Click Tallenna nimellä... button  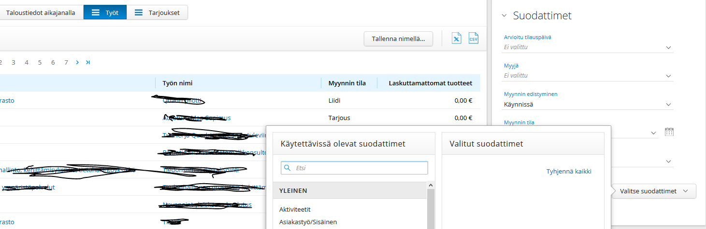pos(398,39)
